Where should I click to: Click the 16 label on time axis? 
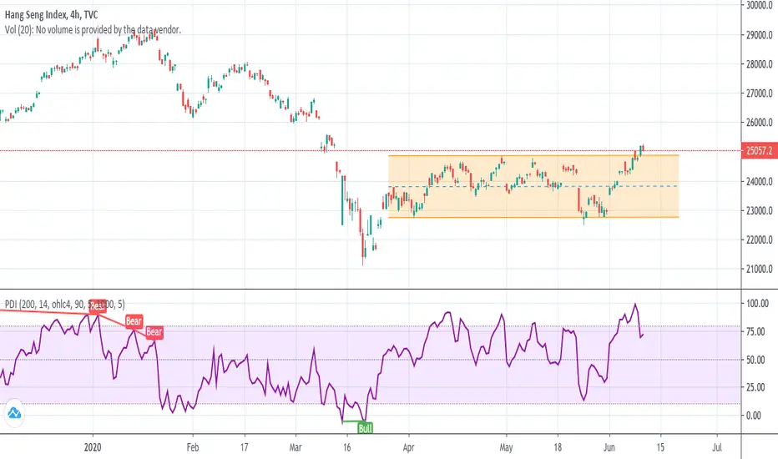coord(346,447)
